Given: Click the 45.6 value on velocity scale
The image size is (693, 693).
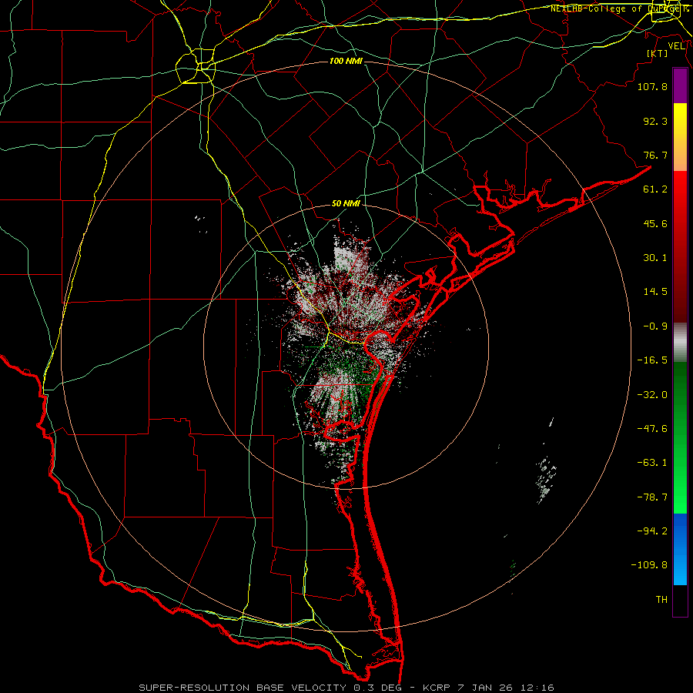Looking at the screenshot, I should point(655,223).
